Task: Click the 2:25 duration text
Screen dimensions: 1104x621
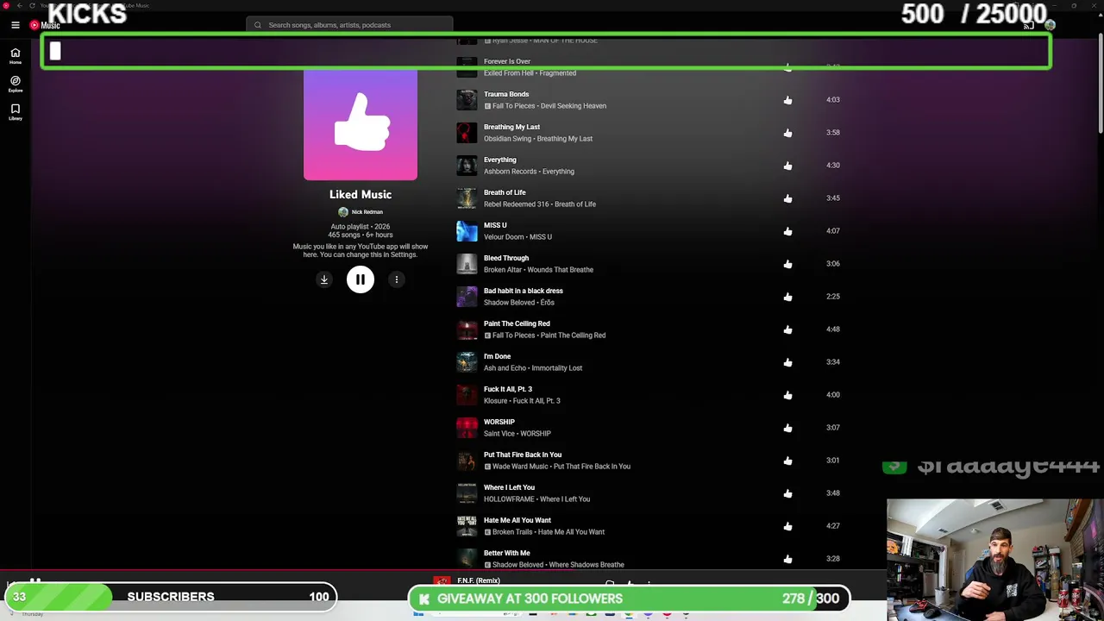Action: (x=833, y=297)
